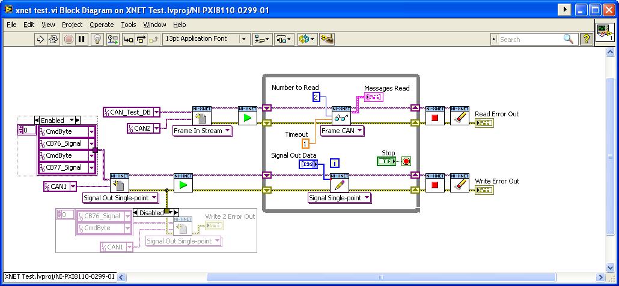This screenshot has height=286, width=619.
Task: Click the Step Into button
Action: coord(127,39)
